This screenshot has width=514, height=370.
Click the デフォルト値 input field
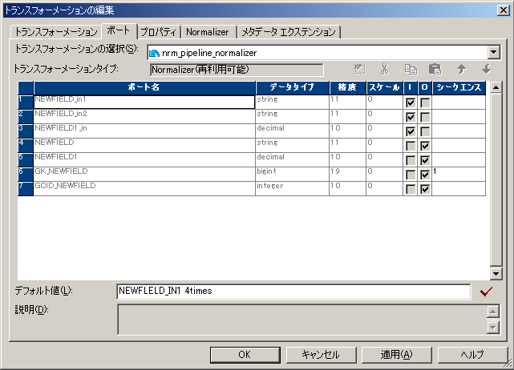pos(293,292)
